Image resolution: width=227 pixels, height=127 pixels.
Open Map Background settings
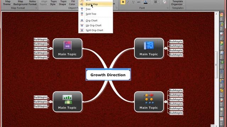point(21,3)
